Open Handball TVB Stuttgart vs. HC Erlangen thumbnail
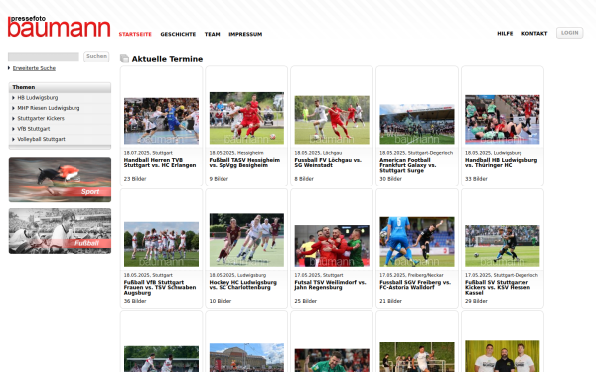The image size is (596, 372). (x=161, y=121)
